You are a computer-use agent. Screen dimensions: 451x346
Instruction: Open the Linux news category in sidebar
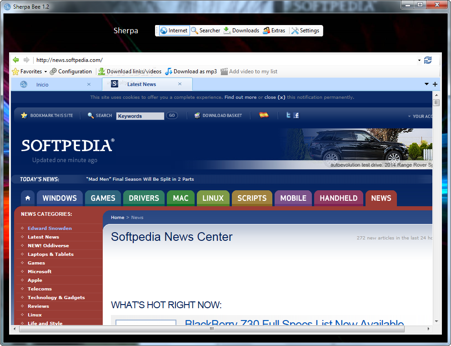(x=35, y=315)
